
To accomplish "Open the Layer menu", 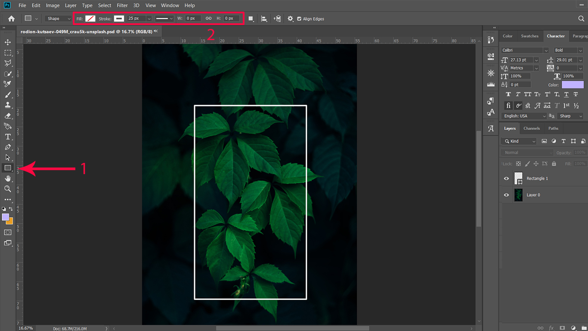I will coord(71,6).
